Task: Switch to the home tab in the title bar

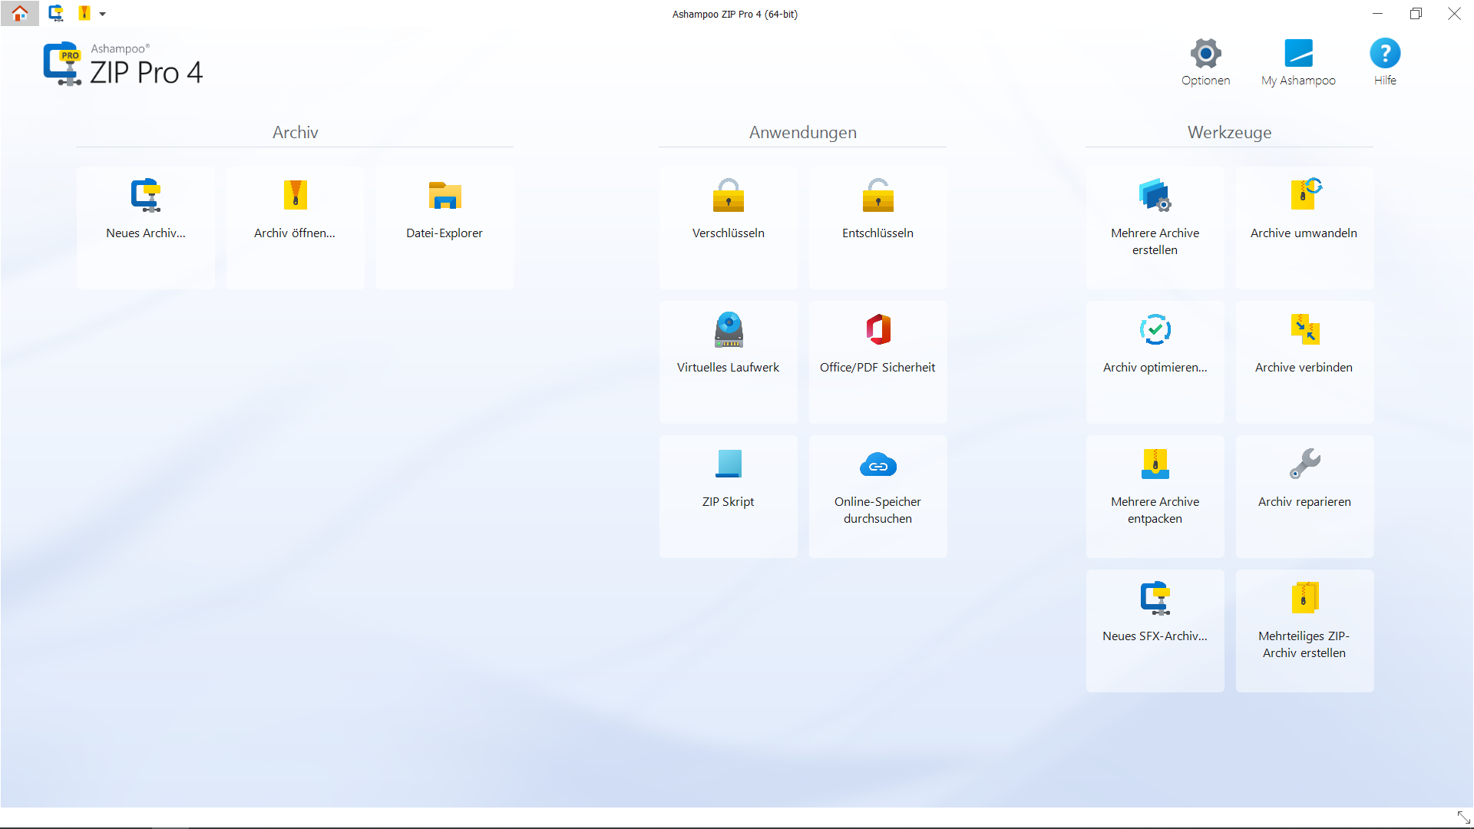Action: [20, 13]
